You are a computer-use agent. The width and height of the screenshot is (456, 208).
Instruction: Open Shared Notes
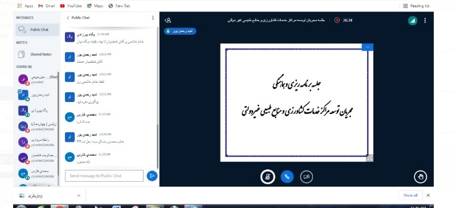click(x=37, y=54)
